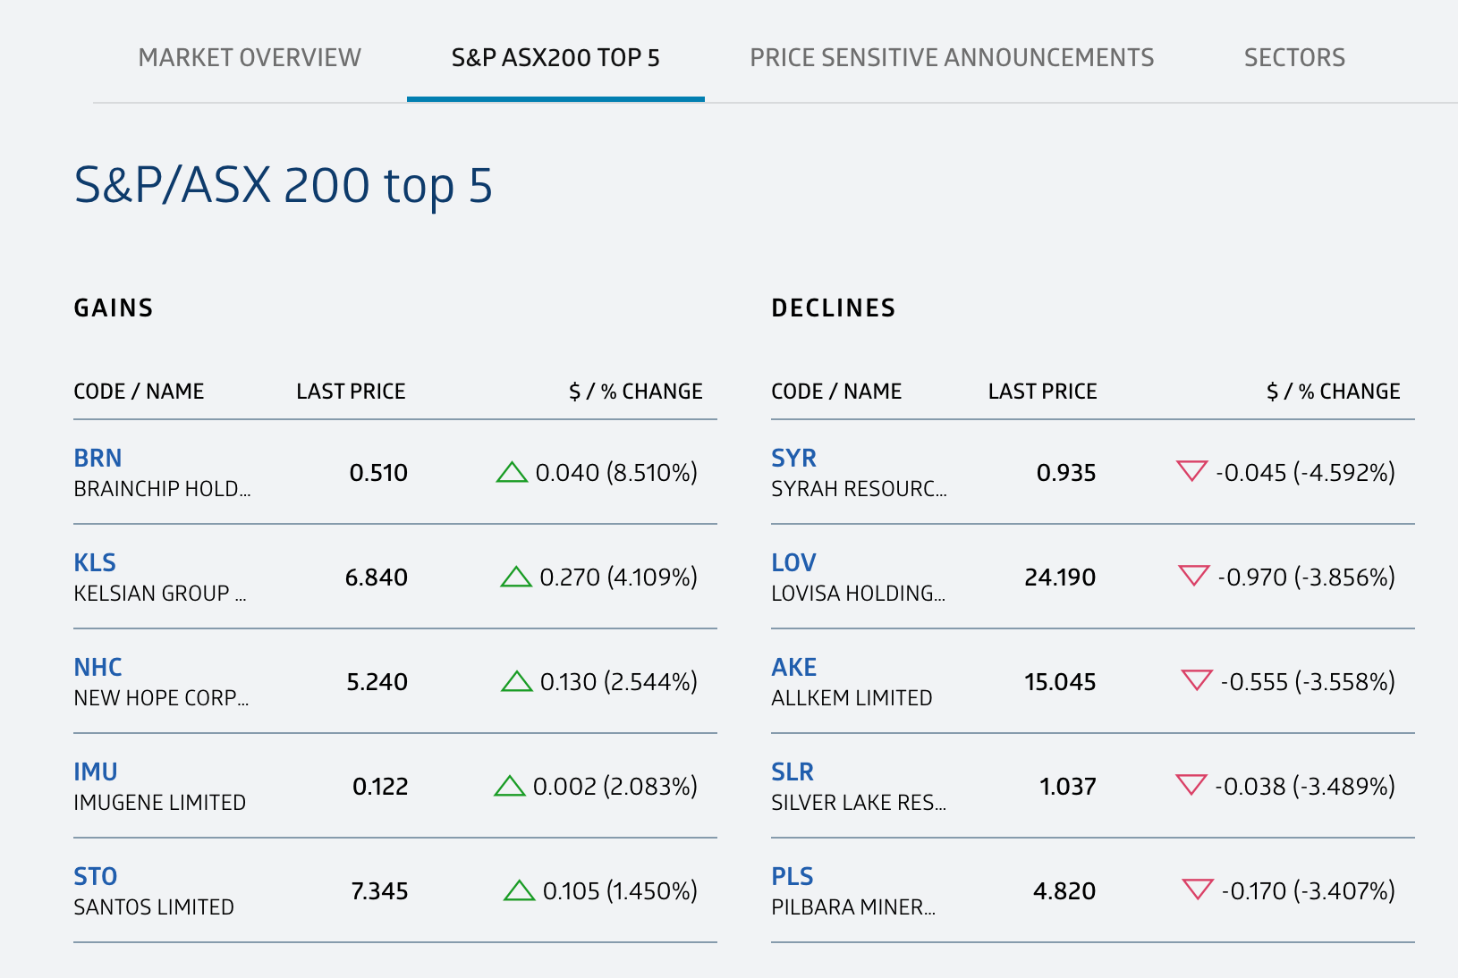Select the SILVER LAKE RES... company name
This screenshot has height=978, width=1458.
coord(859,803)
